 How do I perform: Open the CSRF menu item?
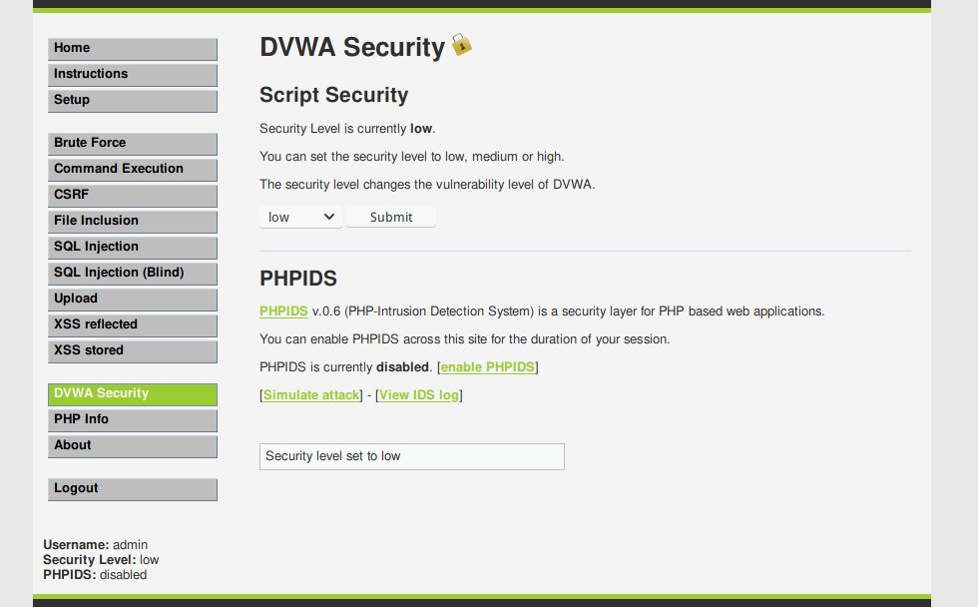132,195
